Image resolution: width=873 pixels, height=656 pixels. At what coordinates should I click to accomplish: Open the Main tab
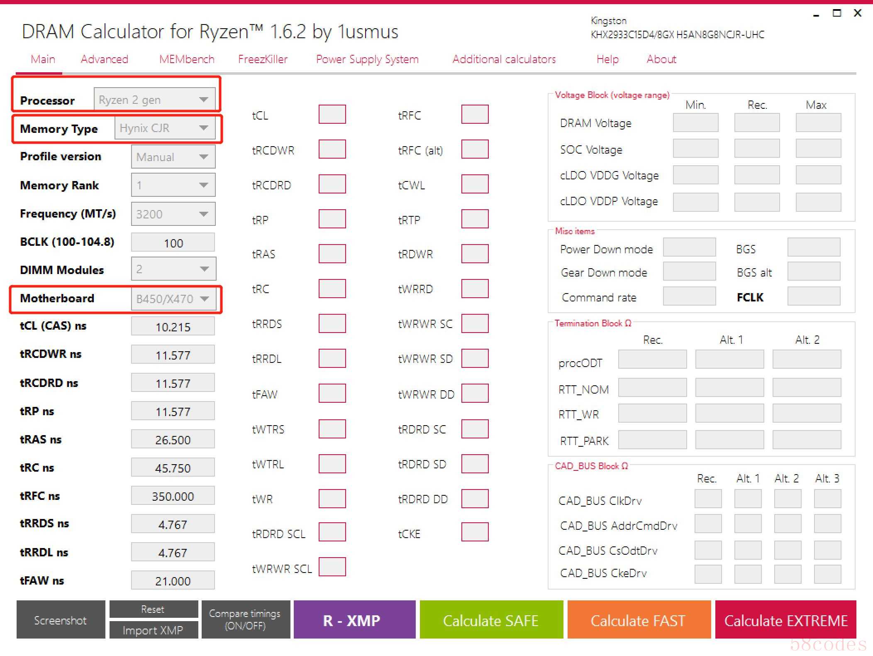[43, 59]
